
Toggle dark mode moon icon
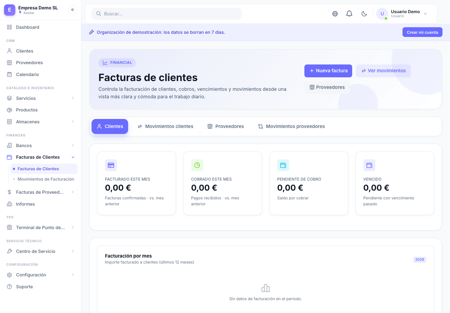[x=364, y=14]
